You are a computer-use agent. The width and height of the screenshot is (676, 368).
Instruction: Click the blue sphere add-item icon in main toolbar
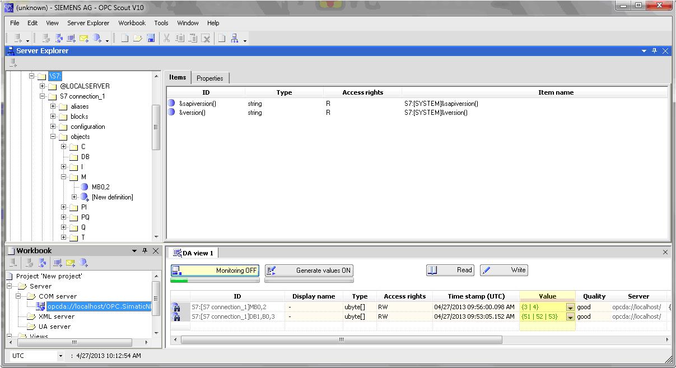click(x=97, y=39)
